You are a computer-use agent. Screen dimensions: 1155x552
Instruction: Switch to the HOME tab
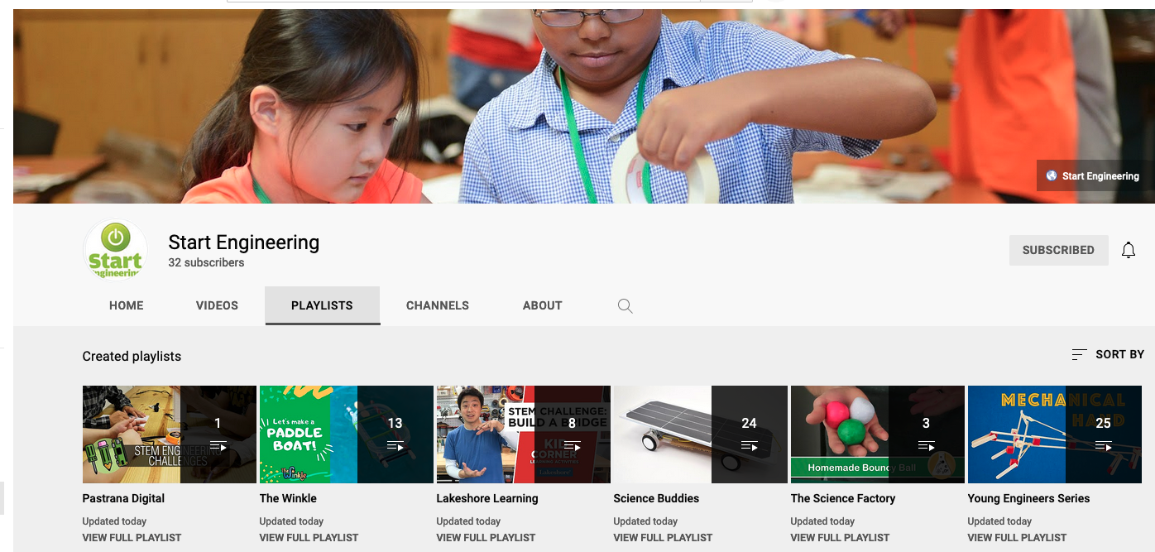(127, 305)
